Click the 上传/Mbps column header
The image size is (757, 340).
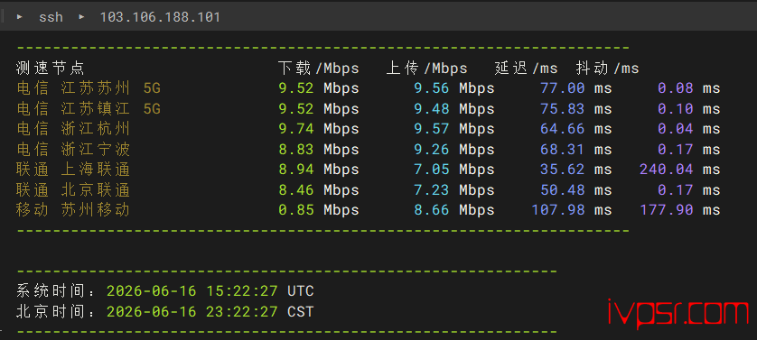pos(426,69)
